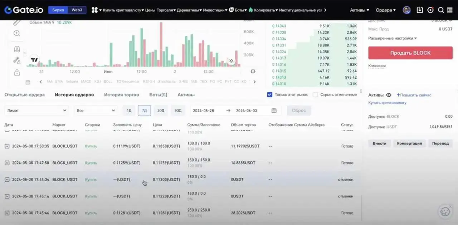Open the user profile avatar
The width and height of the screenshot is (458, 225).
[406, 10]
